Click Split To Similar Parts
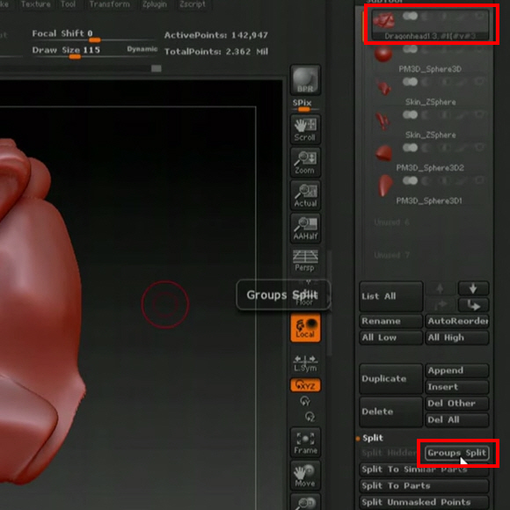Viewport: 510px width, 510px height. click(x=424, y=470)
